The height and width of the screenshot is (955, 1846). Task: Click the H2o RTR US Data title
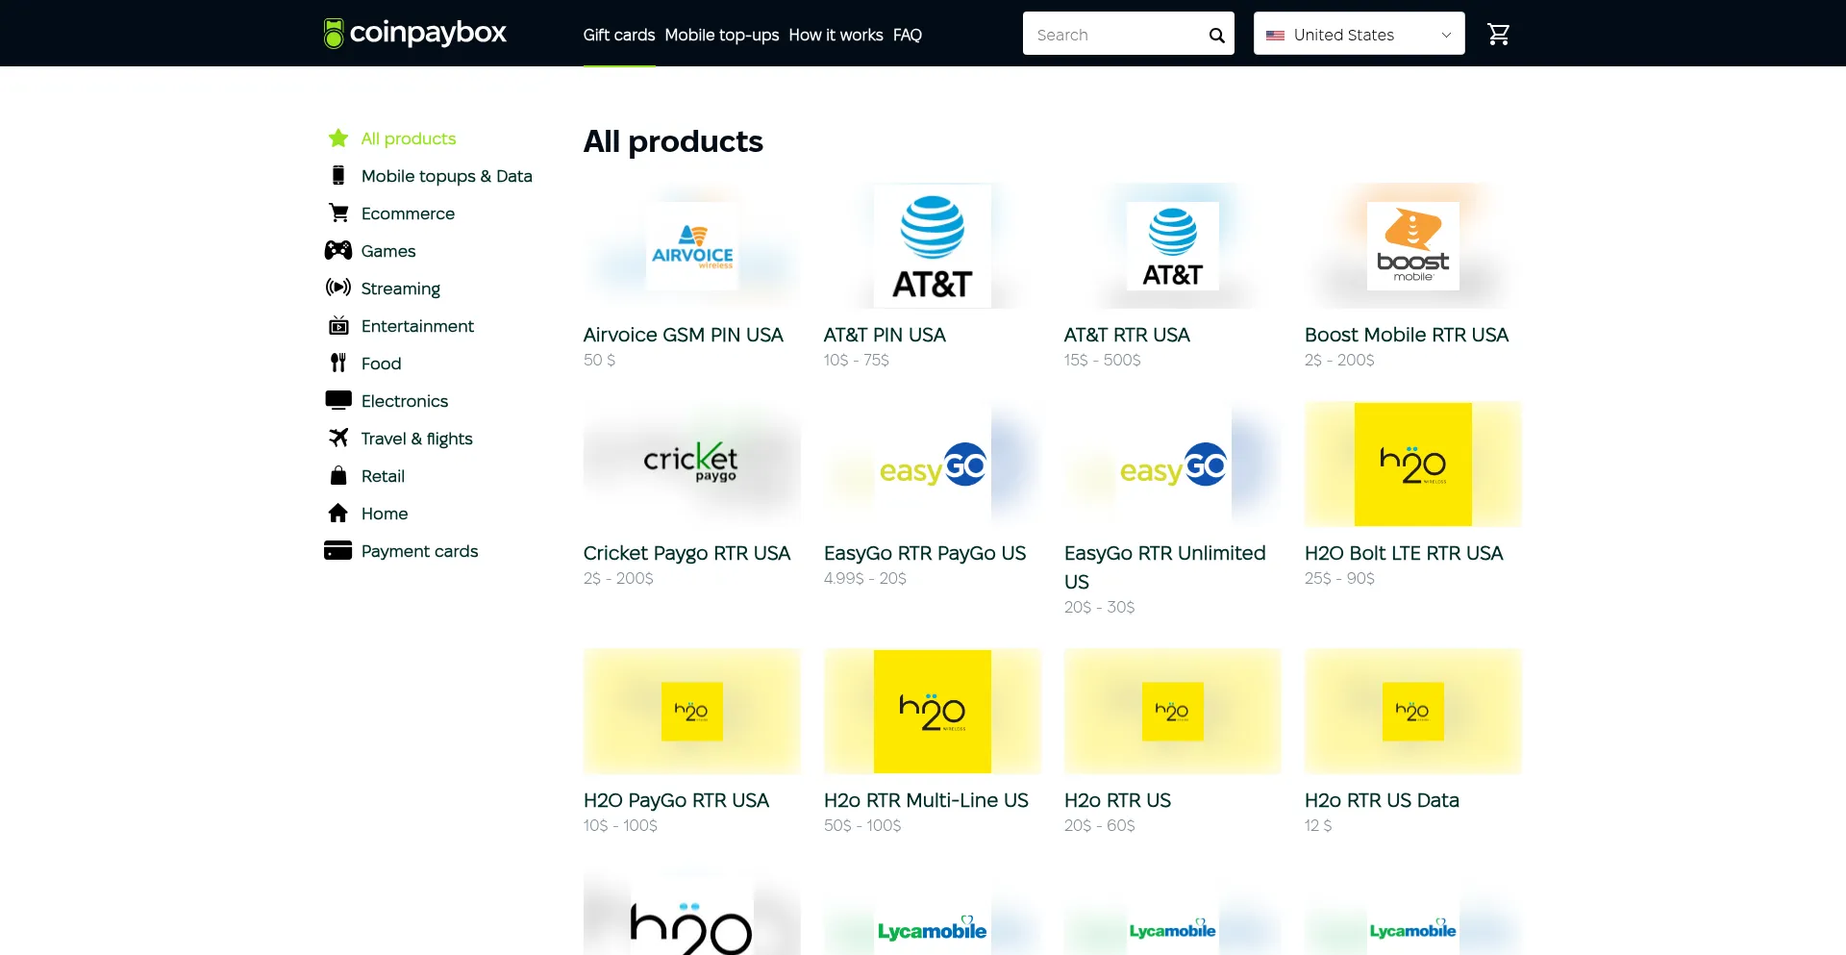pyautogui.click(x=1382, y=800)
